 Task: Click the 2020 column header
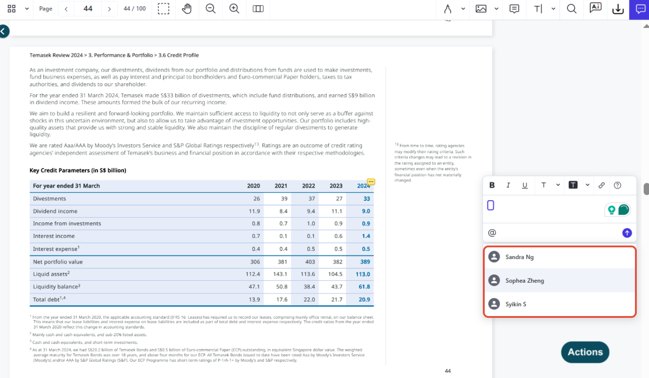253,186
